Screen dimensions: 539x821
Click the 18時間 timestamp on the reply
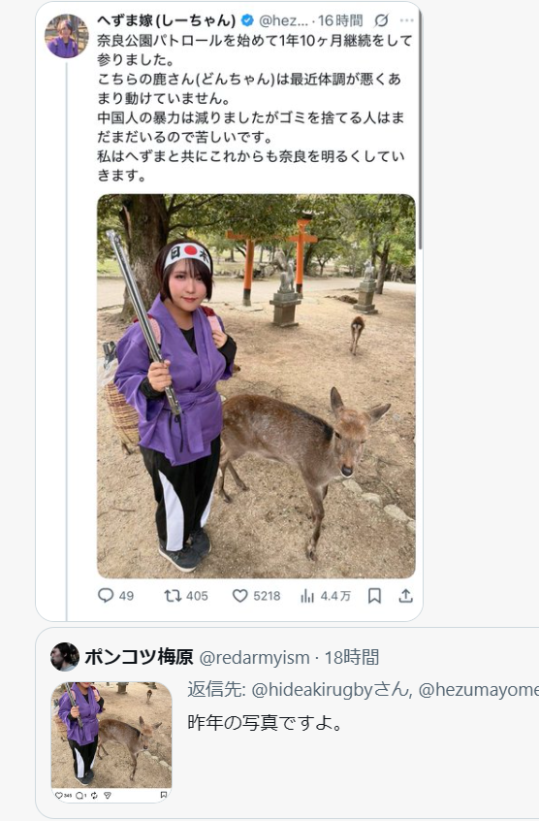coord(352,658)
